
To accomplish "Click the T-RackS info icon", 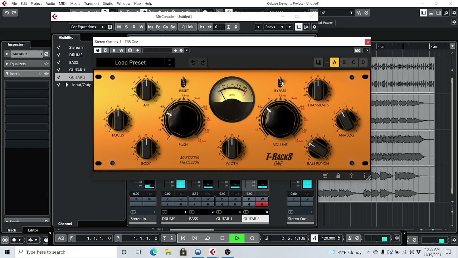I will [364, 176].
